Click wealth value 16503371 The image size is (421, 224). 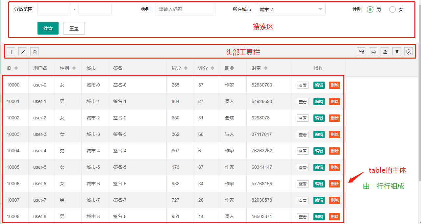262,216
